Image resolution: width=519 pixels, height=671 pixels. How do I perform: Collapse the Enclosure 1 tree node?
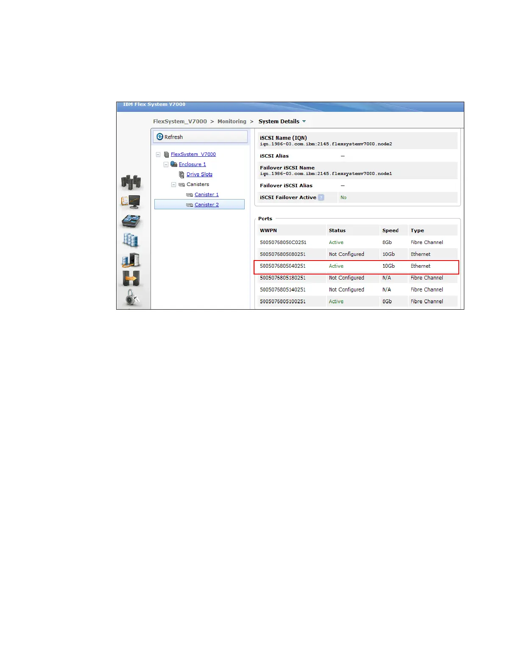(166, 164)
